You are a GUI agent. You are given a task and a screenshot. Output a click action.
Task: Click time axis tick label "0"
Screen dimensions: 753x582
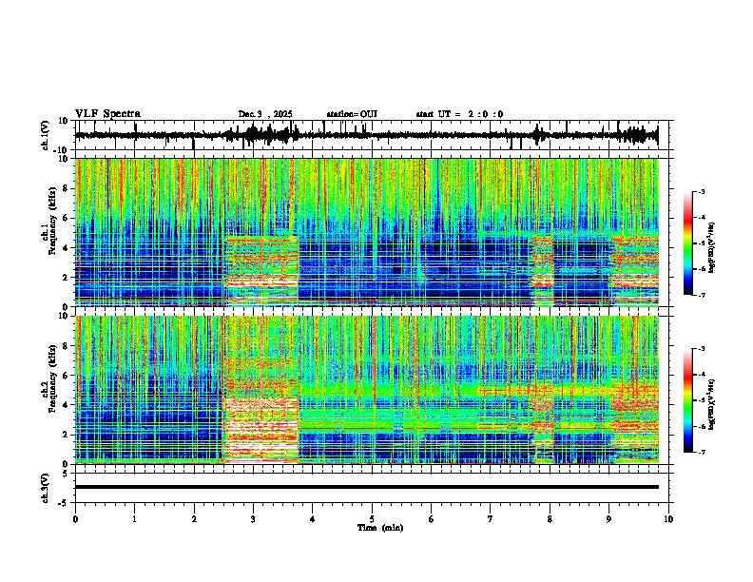[75, 519]
